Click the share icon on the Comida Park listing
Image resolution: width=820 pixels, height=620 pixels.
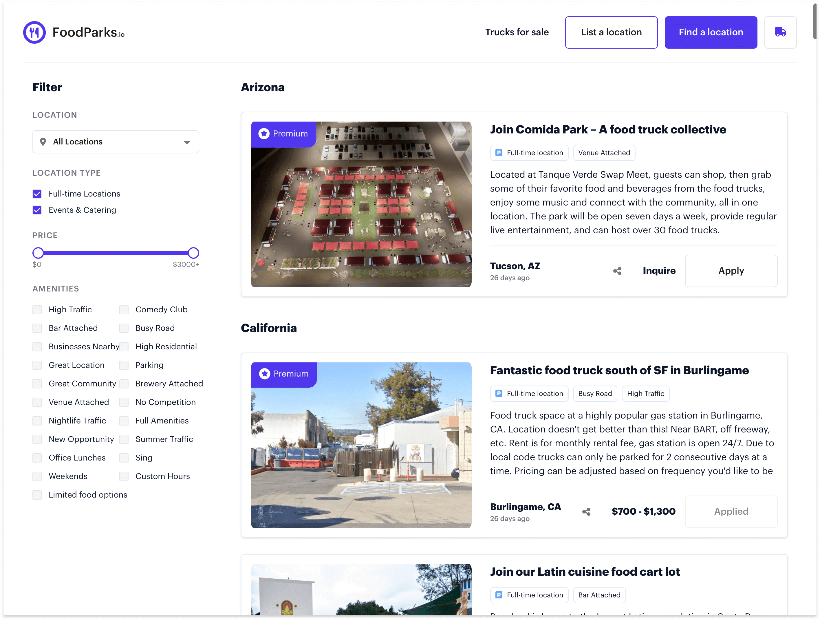click(x=617, y=271)
